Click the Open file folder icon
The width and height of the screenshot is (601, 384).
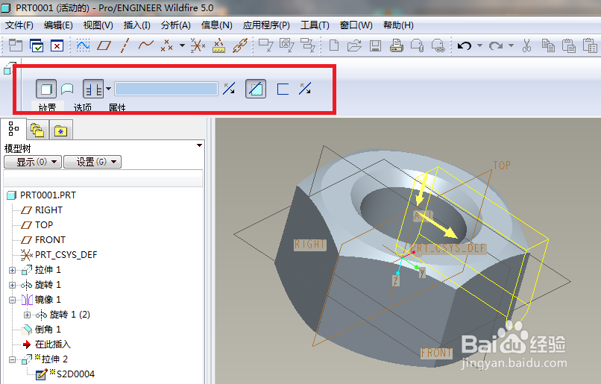[354, 45]
